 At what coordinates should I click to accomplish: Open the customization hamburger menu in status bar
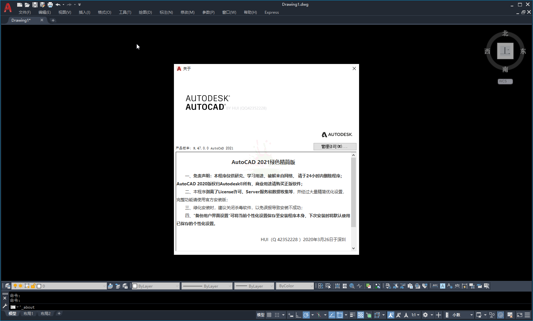click(527, 315)
